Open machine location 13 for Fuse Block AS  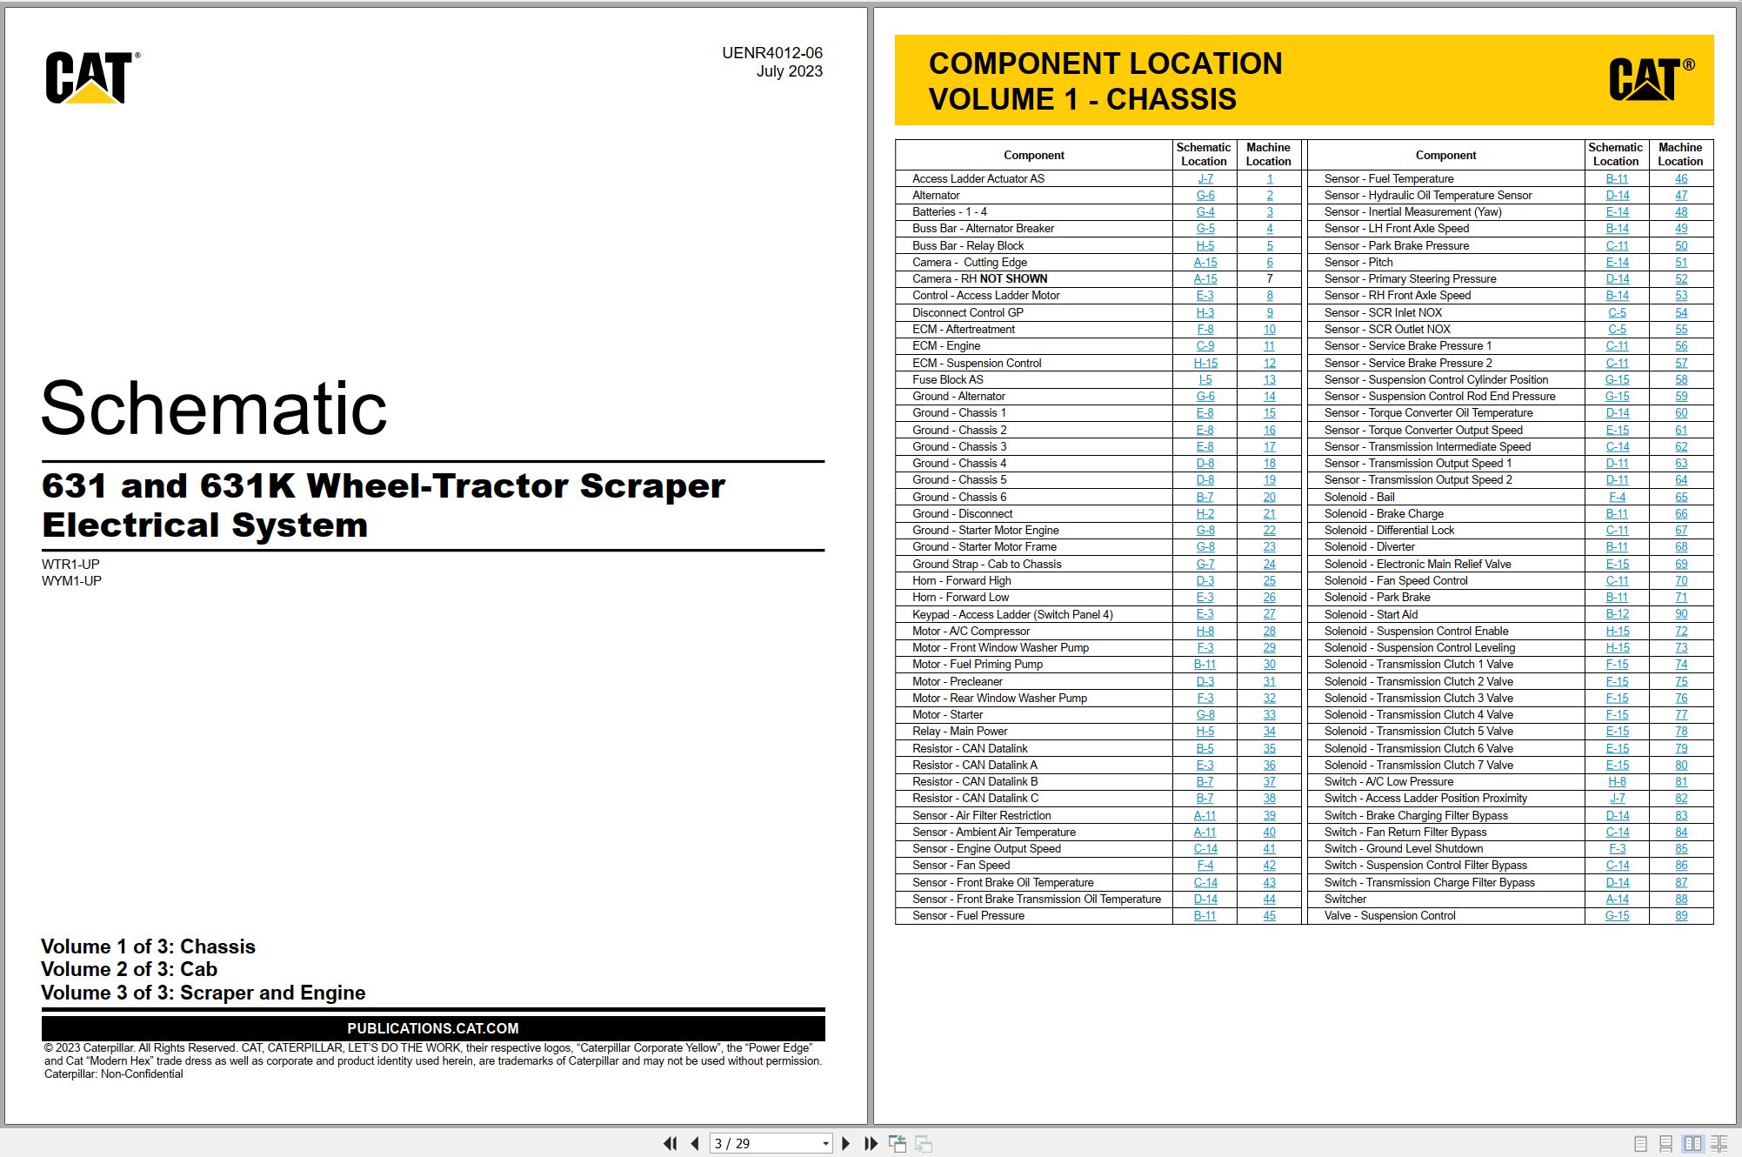(1270, 379)
